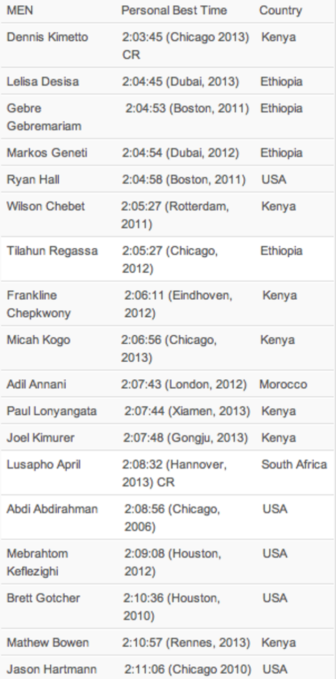Image resolution: width=336 pixels, height=679 pixels.
Task: Click Lelisa Desisa's 2:04:45 time
Action: coord(180,82)
